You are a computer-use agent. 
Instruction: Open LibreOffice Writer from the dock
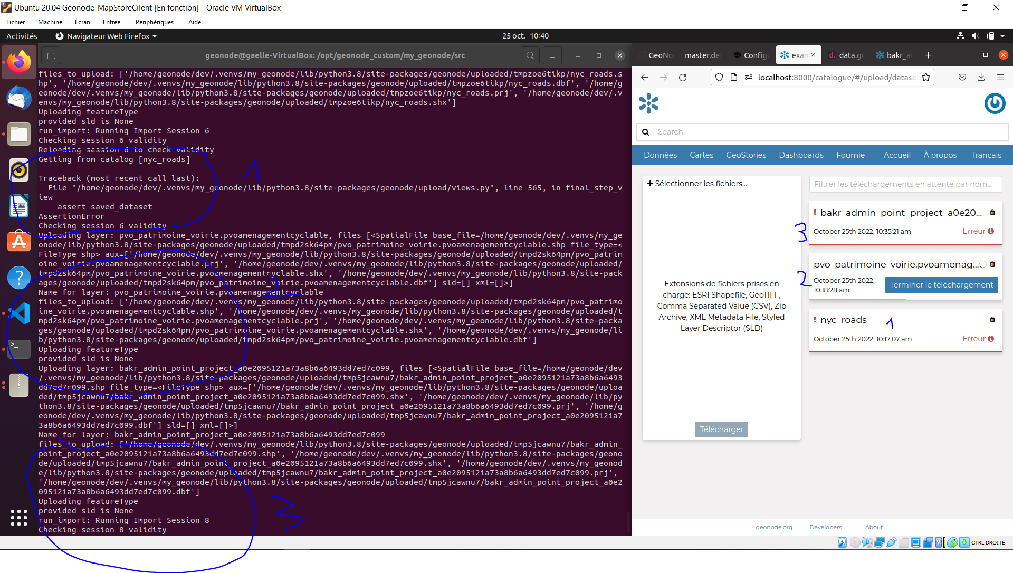tap(19, 206)
